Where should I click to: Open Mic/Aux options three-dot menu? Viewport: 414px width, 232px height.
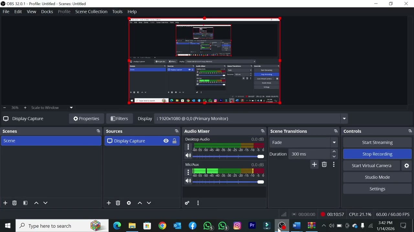188,173
